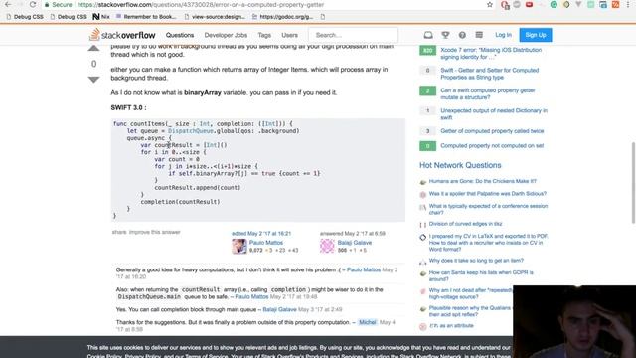Screen dimensions: 636x358
Task: Open Balaji Galave user card name
Action: coord(355,243)
